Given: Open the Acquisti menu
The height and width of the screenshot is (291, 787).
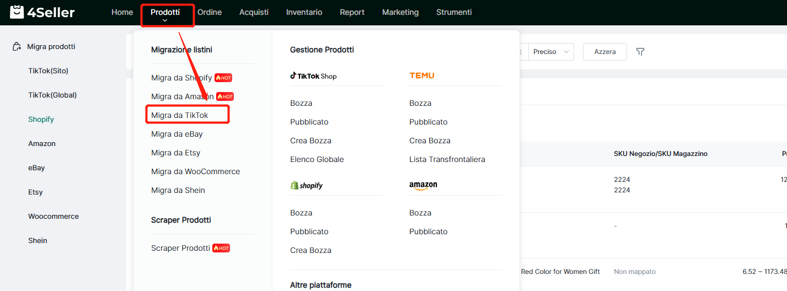Looking at the screenshot, I should [254, 12].
